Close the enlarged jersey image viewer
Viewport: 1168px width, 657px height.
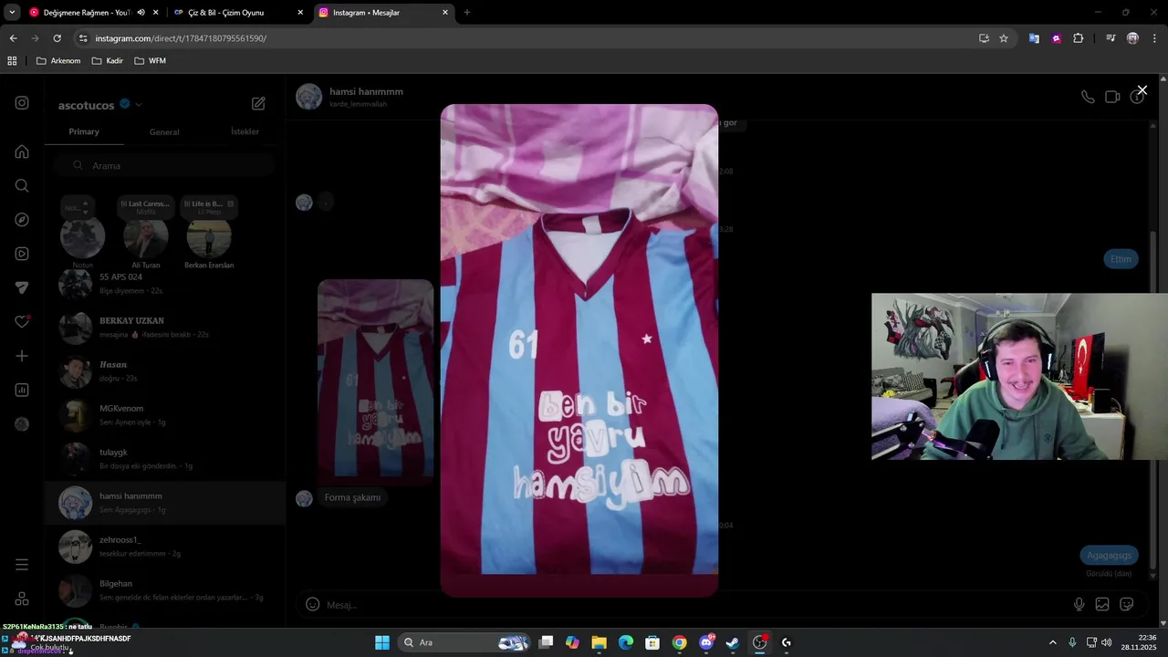1142,90
